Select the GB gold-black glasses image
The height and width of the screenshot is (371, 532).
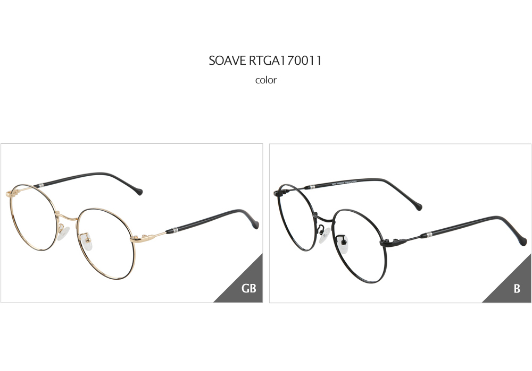pyautogui.click(x=131, y=223)
